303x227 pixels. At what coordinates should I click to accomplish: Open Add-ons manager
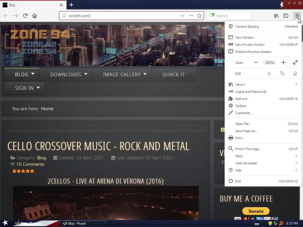pyautogui.click(x=263, y=99)
